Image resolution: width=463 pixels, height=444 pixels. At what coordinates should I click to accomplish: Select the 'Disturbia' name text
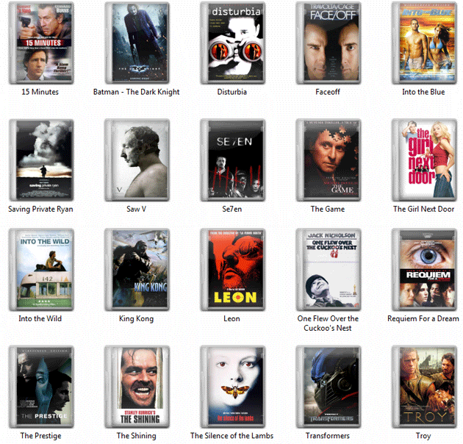pos(232,92)
